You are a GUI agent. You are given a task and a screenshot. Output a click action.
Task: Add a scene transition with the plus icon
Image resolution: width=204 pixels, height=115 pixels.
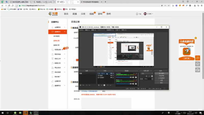(x=146, y=76)
